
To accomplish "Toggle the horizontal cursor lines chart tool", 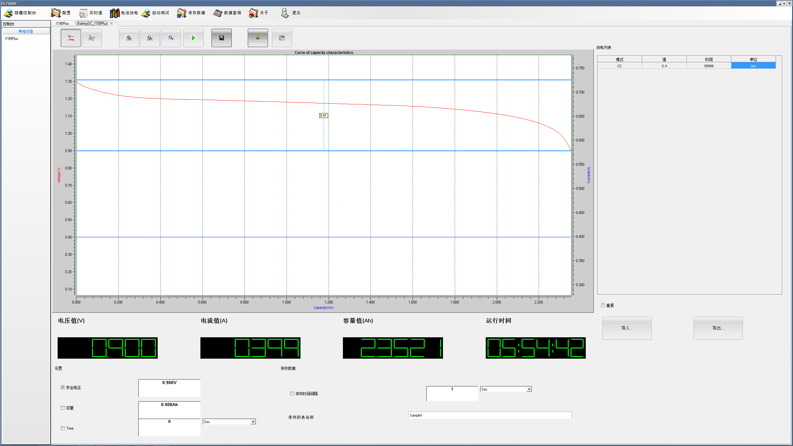I will pos(71,38).
